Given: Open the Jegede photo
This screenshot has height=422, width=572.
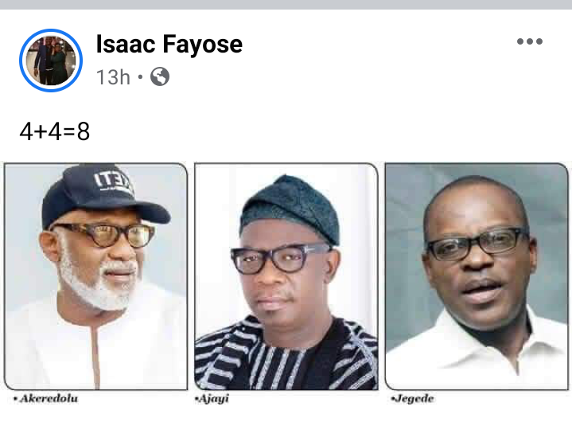Looking at the screenshot, I should pyautogui.click(x=477, y=275).
